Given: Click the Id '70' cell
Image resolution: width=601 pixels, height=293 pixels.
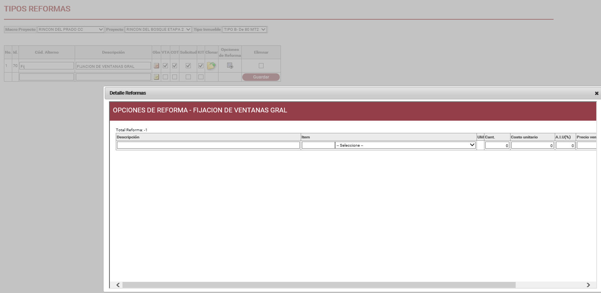Looking at the screenshot, I should tap(15, 65).
